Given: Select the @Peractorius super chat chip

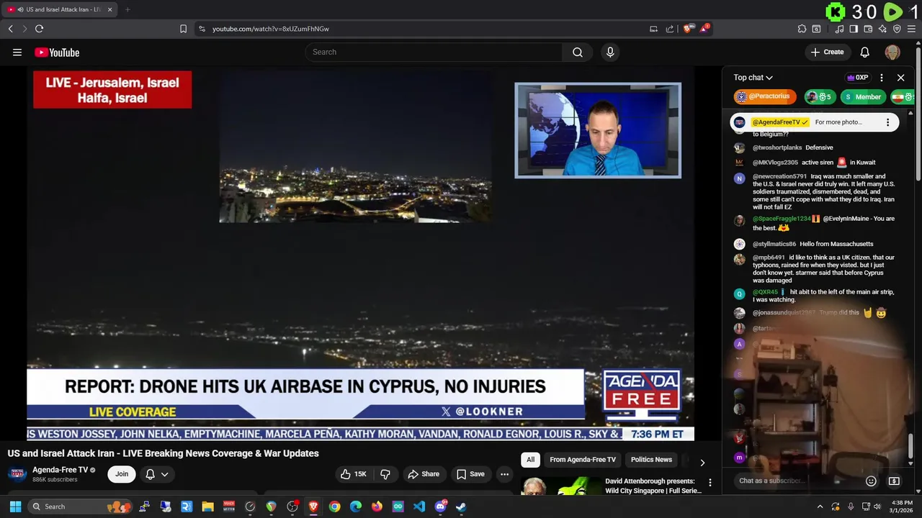Looking at the screenshot, I should click(x=764, y=96).
